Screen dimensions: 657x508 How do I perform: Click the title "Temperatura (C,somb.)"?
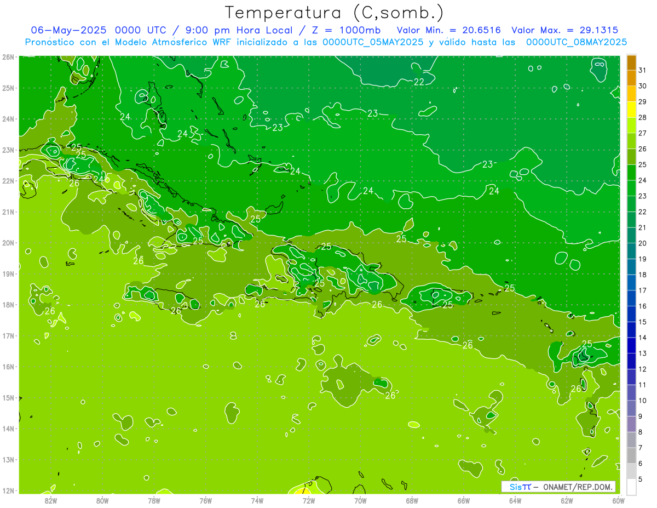334,13
